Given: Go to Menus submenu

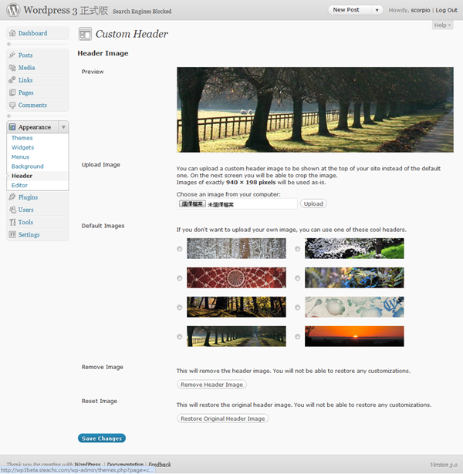Looking at the screenshot, I should pyautogui.click(x=20, y=157).
